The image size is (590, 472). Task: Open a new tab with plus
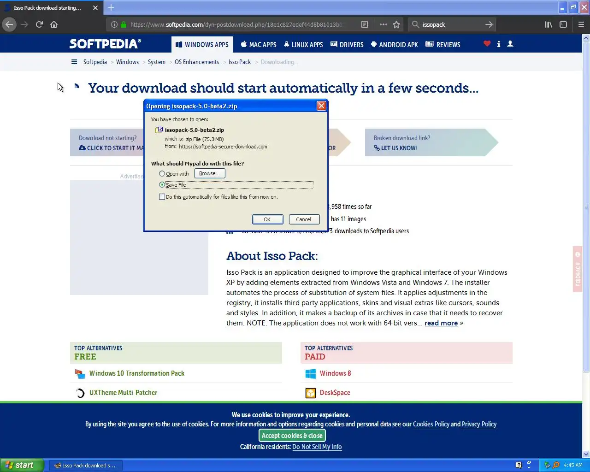pyautogui.click(x=111, y=7)
